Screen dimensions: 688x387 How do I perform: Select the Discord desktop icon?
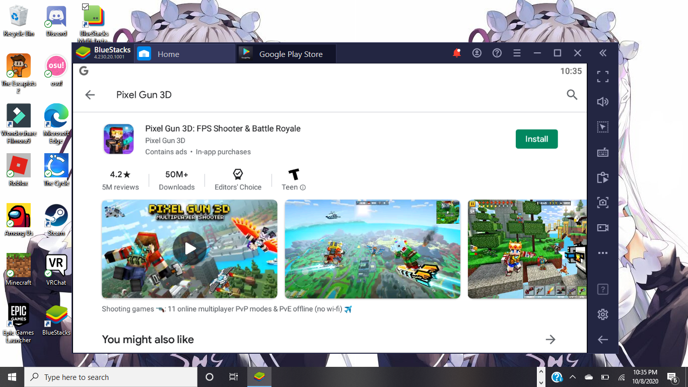tap(56, 21)
